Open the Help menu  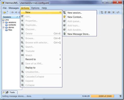pyautogui.click(x=44, y=8)
